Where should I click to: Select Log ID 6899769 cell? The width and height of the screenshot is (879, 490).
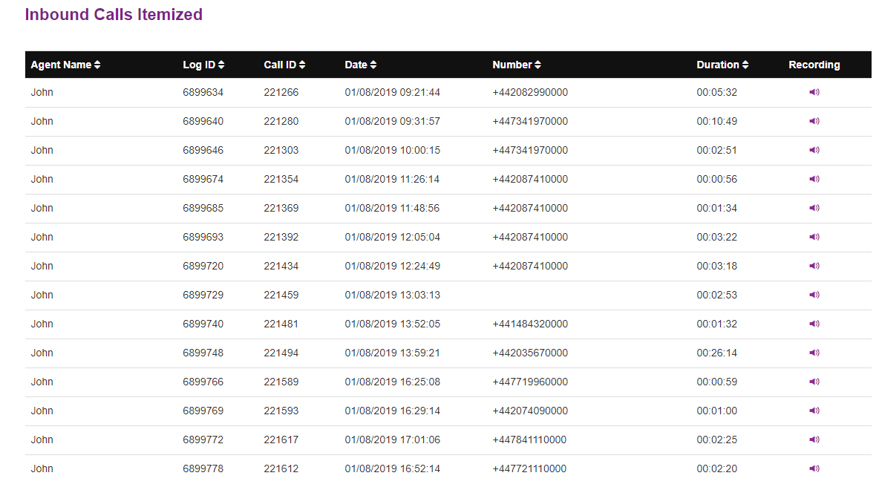click(x=203, y=411)
